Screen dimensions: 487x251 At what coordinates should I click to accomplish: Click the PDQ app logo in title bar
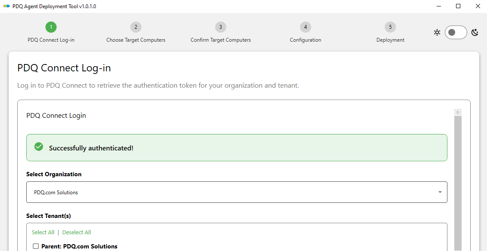click(6, 6)
